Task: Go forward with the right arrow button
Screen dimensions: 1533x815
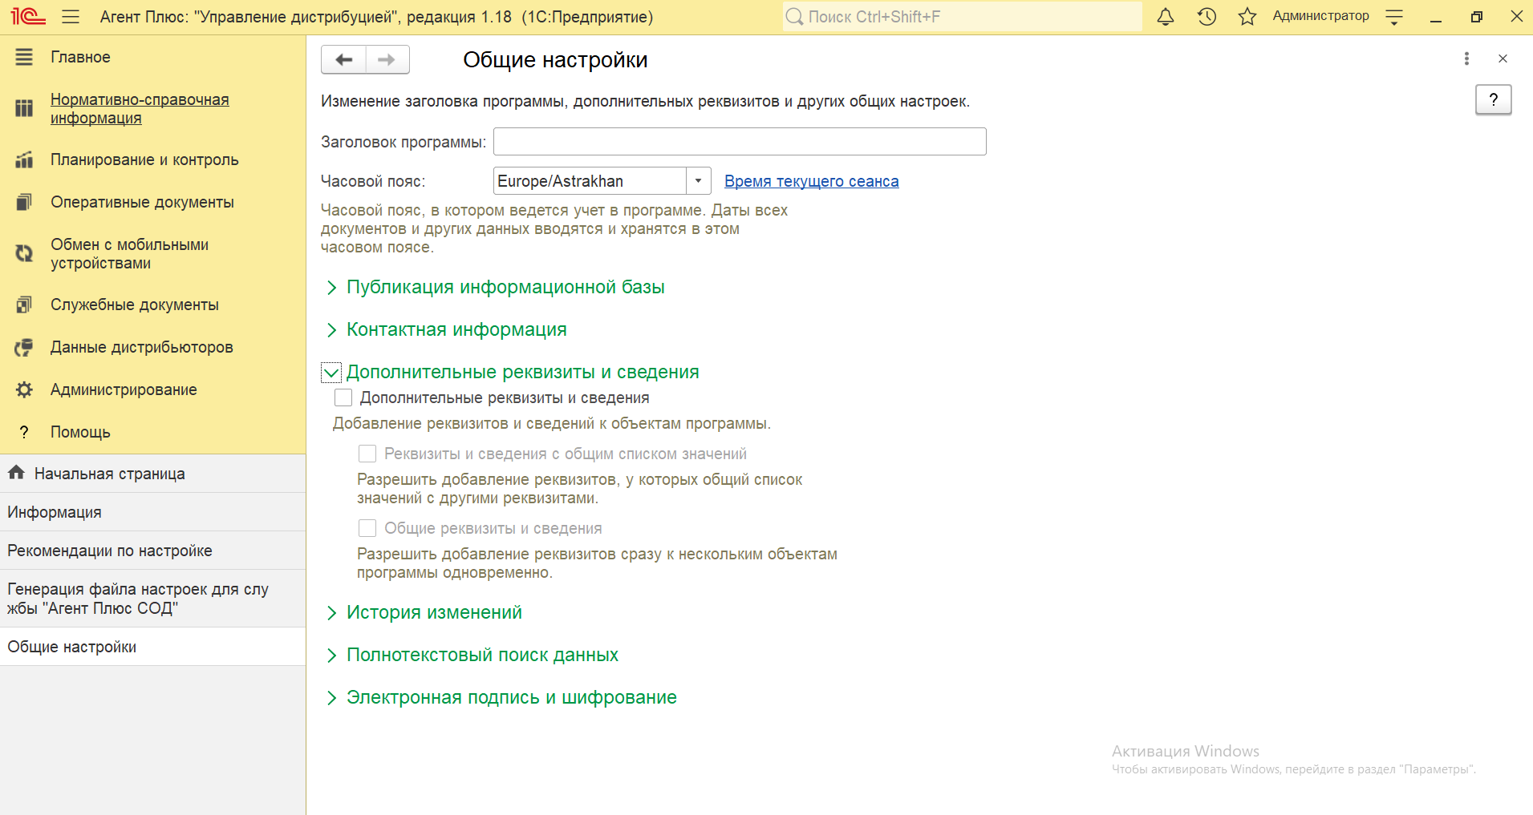Action: pyautogui.click(x=387, y=59)
